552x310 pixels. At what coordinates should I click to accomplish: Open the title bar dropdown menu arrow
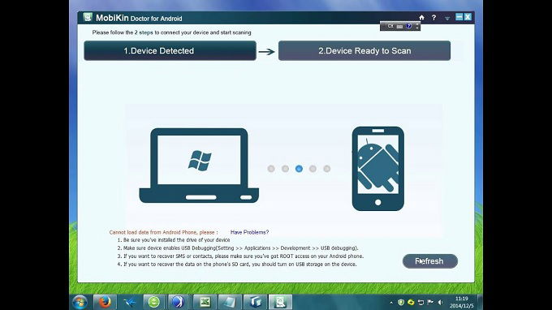[x=447, y=18]
